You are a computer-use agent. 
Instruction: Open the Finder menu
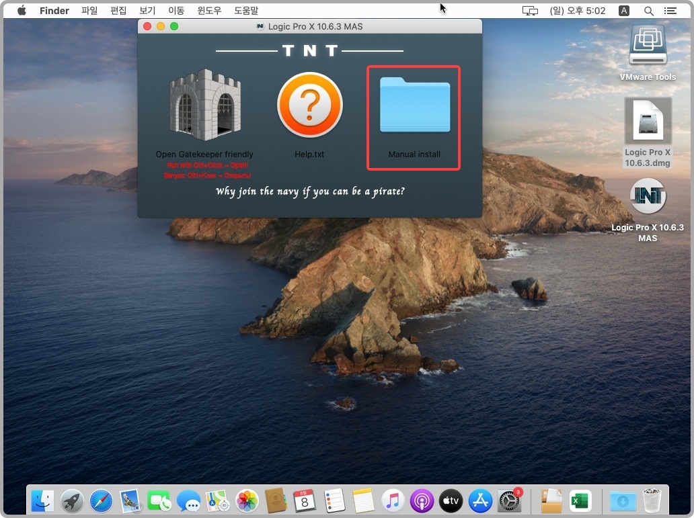(54, 11)
